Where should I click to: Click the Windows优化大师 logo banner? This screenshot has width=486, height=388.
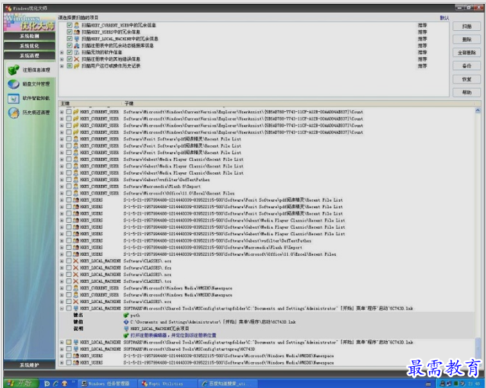click(30, 22)
